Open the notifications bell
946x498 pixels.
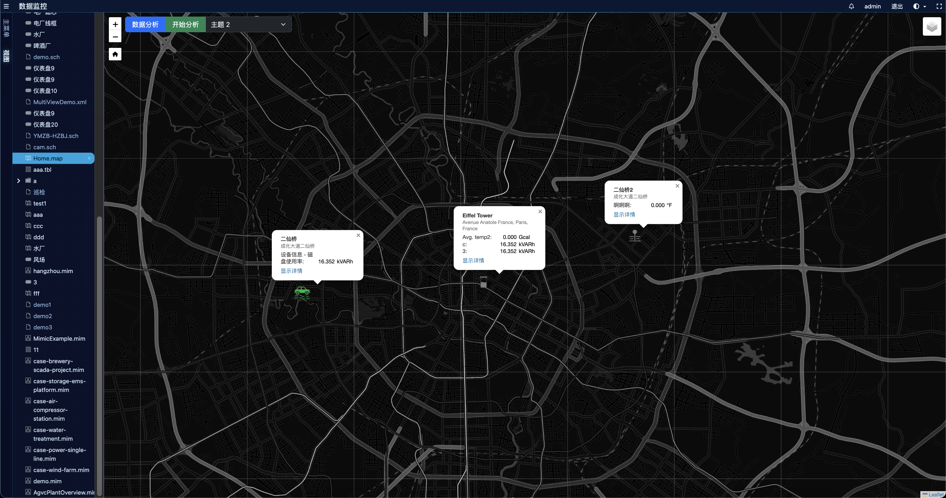[851, 6]
